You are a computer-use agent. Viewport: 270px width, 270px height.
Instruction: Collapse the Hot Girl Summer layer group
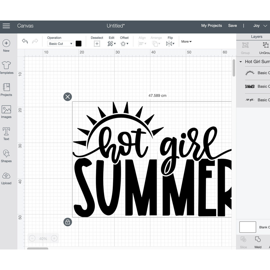tap(240, 62)
